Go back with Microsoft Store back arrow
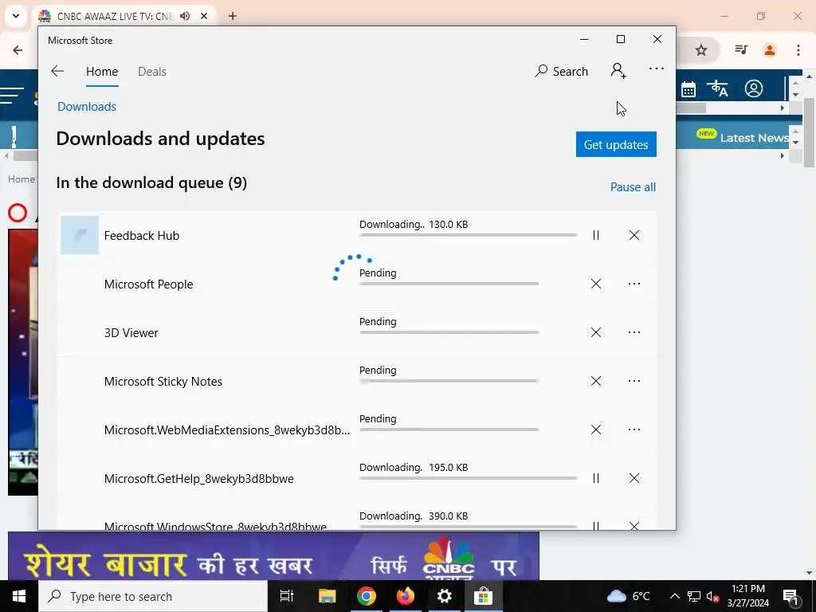 pyautogui.click(x=57, y=71)
